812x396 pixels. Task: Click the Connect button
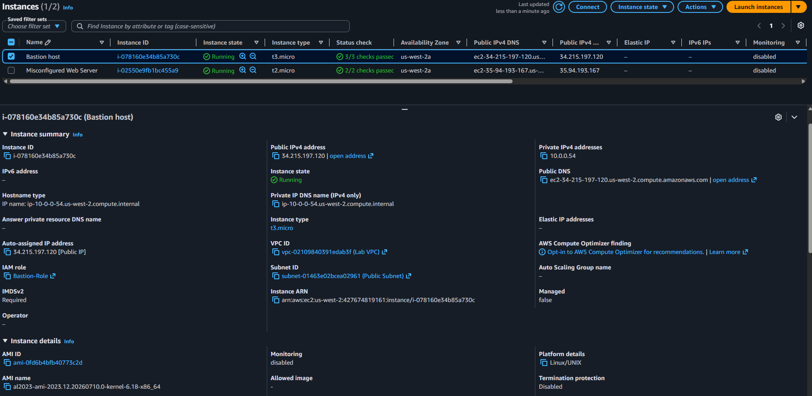click(x=587, y=7)
